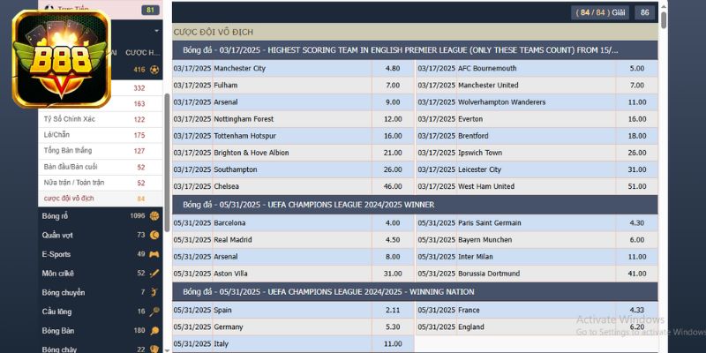Click the 84/84 Giải league filter

(600, 12)
